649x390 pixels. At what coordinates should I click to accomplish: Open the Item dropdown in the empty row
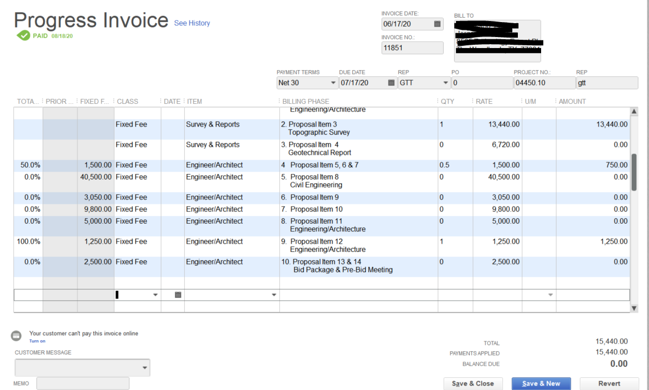pyautogui.click(x=273, y=294)
